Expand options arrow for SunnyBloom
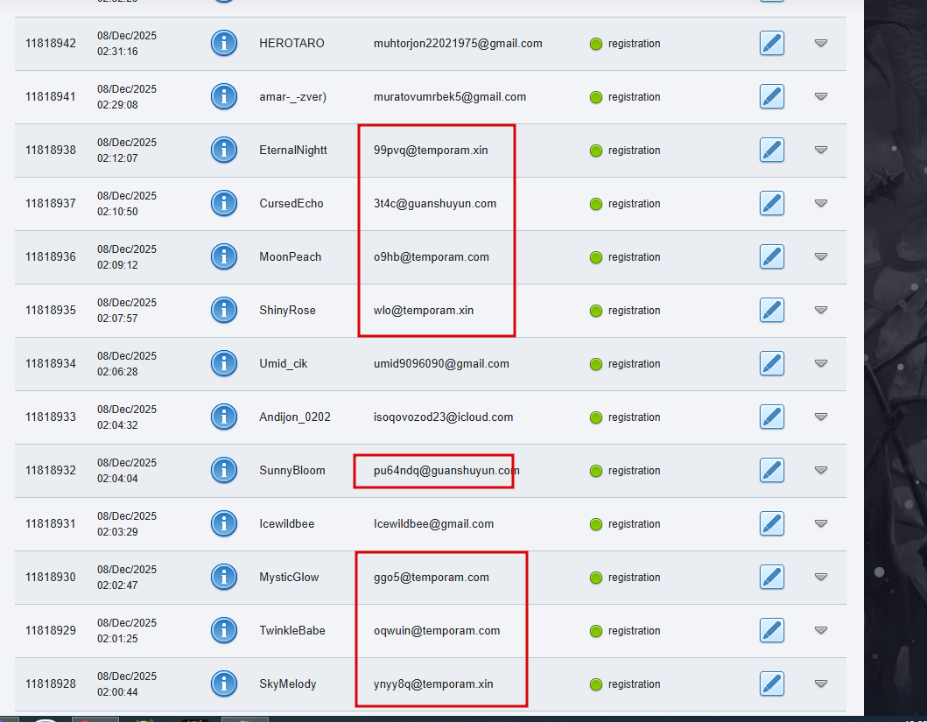 coord(820,470)
